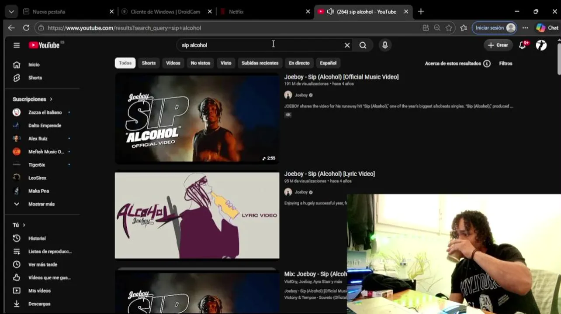Open the browser favorites list icon
The width and height of the screenshot is (561, 314).
[x=464, y=27]
